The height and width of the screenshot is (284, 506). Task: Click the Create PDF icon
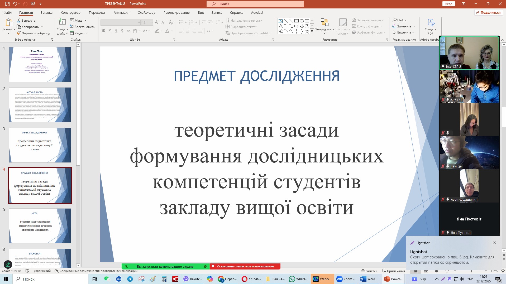click(x=430, y=23)
